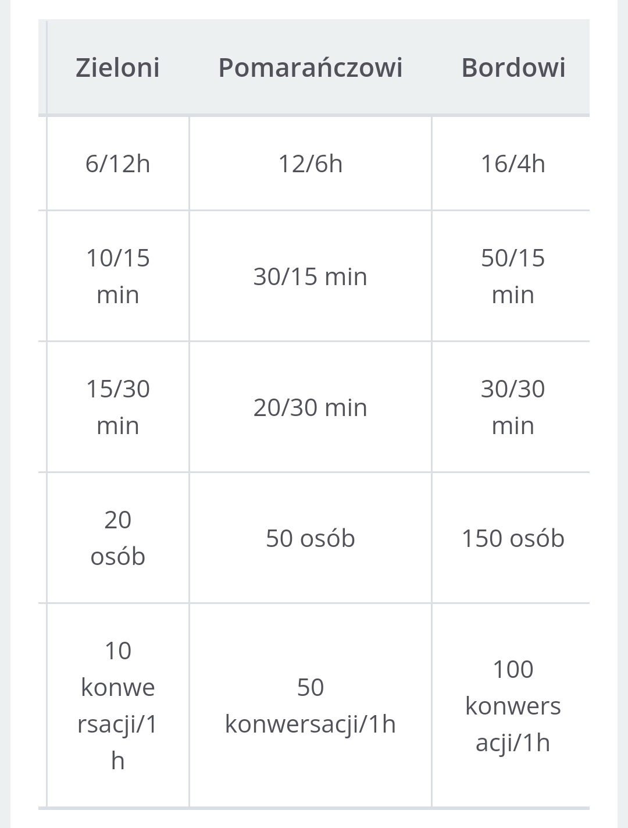Tap the 30/30 min cell

(x=512, y=407)
